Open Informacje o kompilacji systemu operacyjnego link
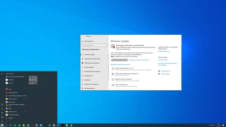Viewport: 226px width, 127px height. [167, 64]
